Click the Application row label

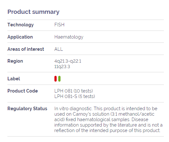(x=20, y=37)
